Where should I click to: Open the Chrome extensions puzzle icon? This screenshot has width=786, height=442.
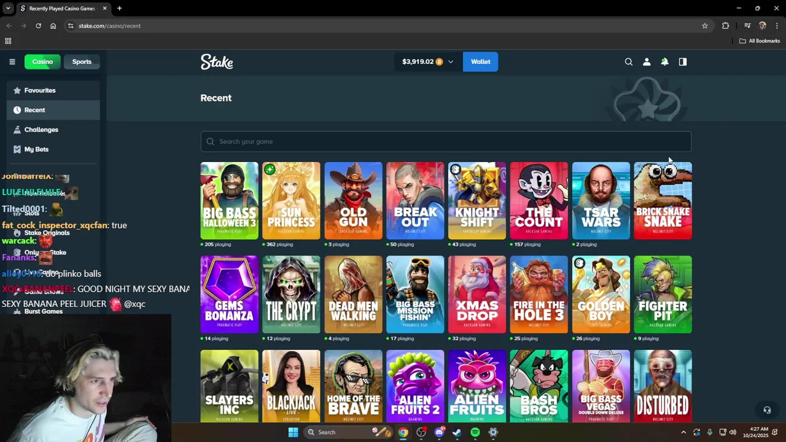726,26
